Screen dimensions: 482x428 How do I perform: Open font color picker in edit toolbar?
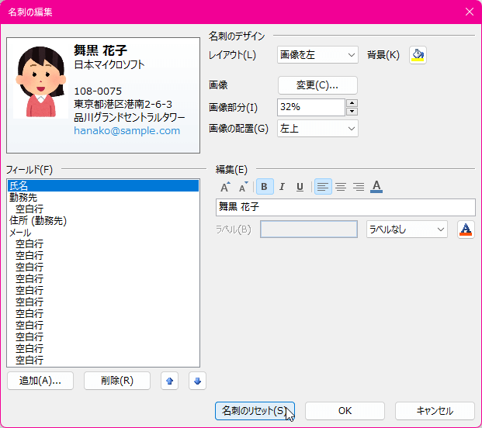[376, 187]
